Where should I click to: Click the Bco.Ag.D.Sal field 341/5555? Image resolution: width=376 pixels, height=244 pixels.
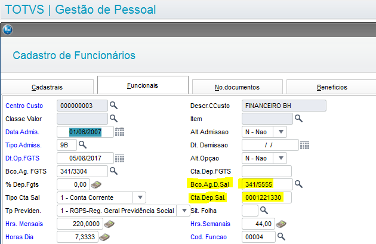(x=267, y=184)
